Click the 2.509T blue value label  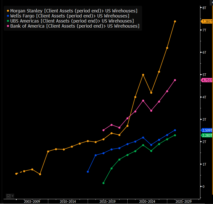(x=207, y=130)
